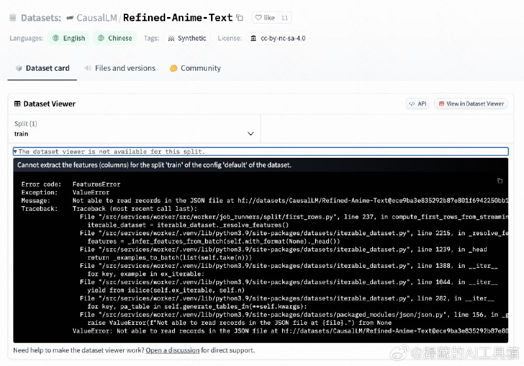
Task: Copy the dataset name with copy icon
Action: (240, 18)
